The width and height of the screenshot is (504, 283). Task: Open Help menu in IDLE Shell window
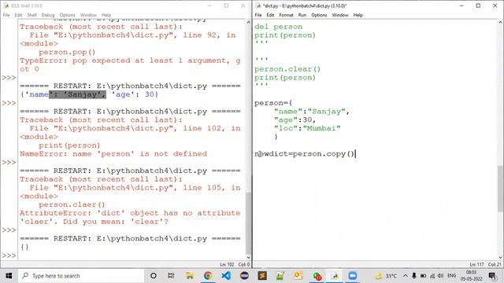pos(106,15)
